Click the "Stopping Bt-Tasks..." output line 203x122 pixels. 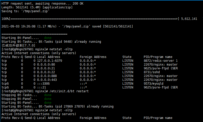tap(19, 95)
